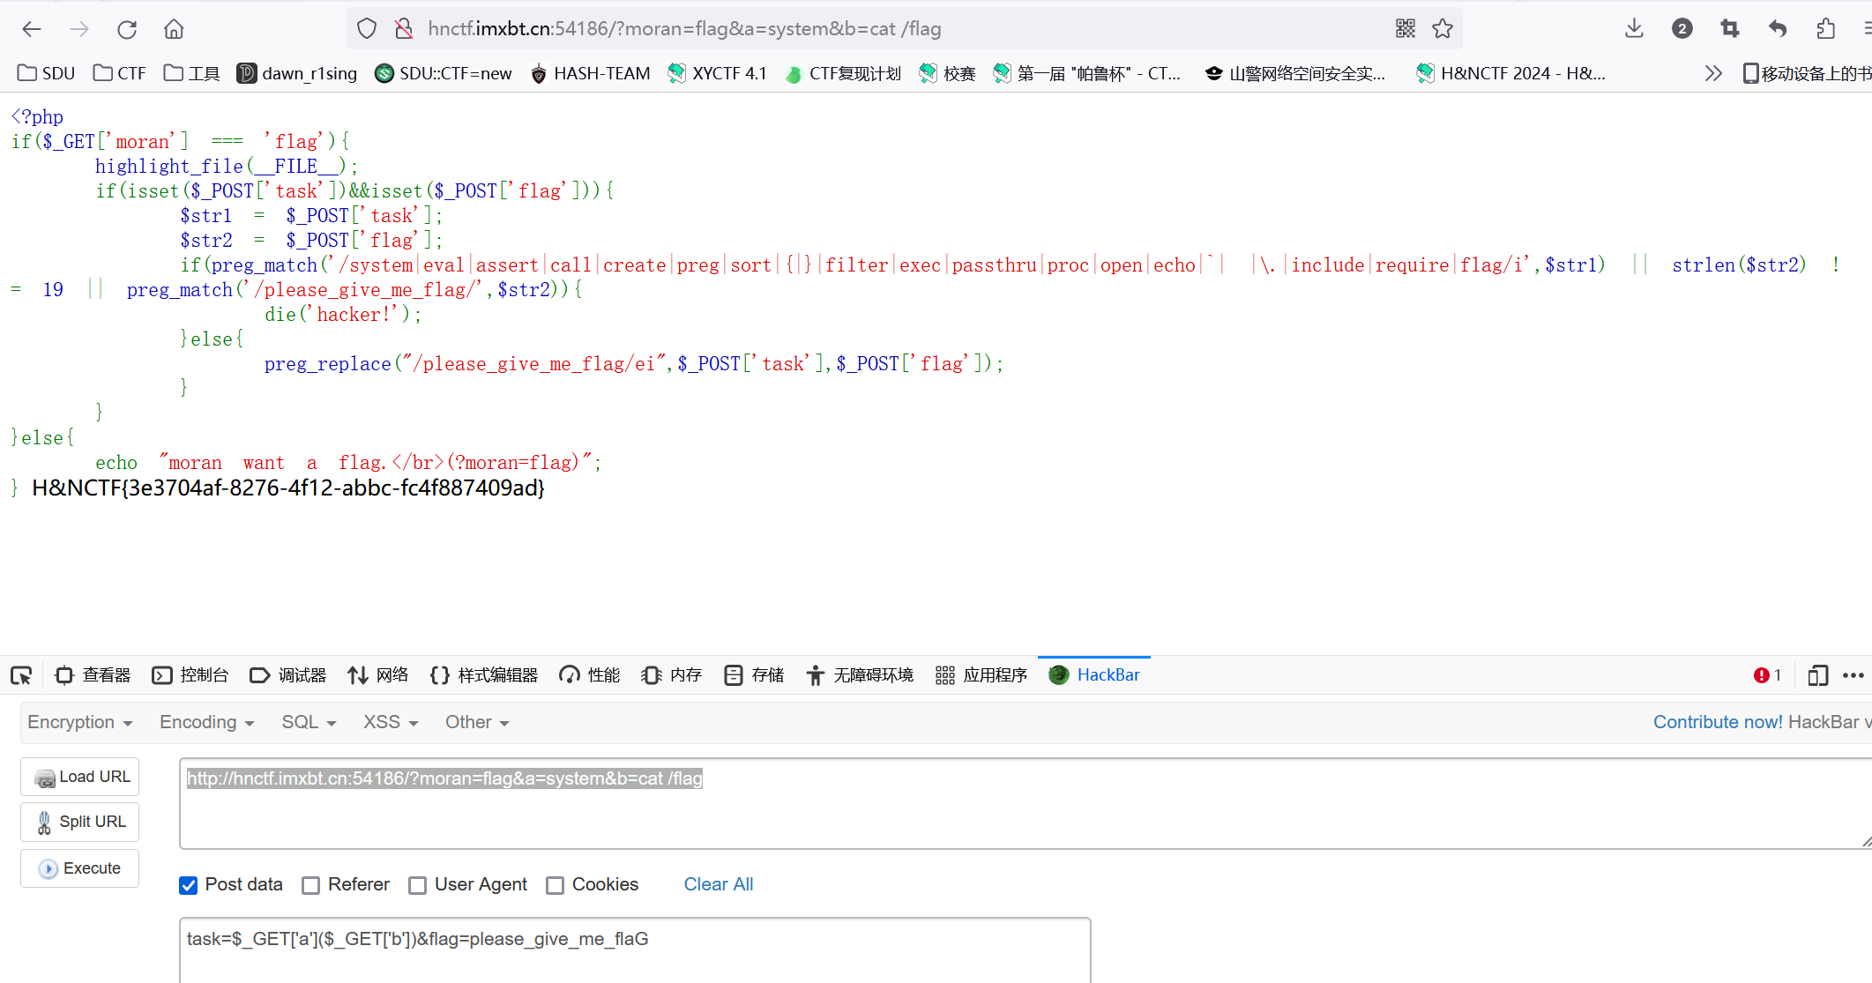Expand the Encryption dropdown
The image size is (1872, 983).
(x=79, y=722)
